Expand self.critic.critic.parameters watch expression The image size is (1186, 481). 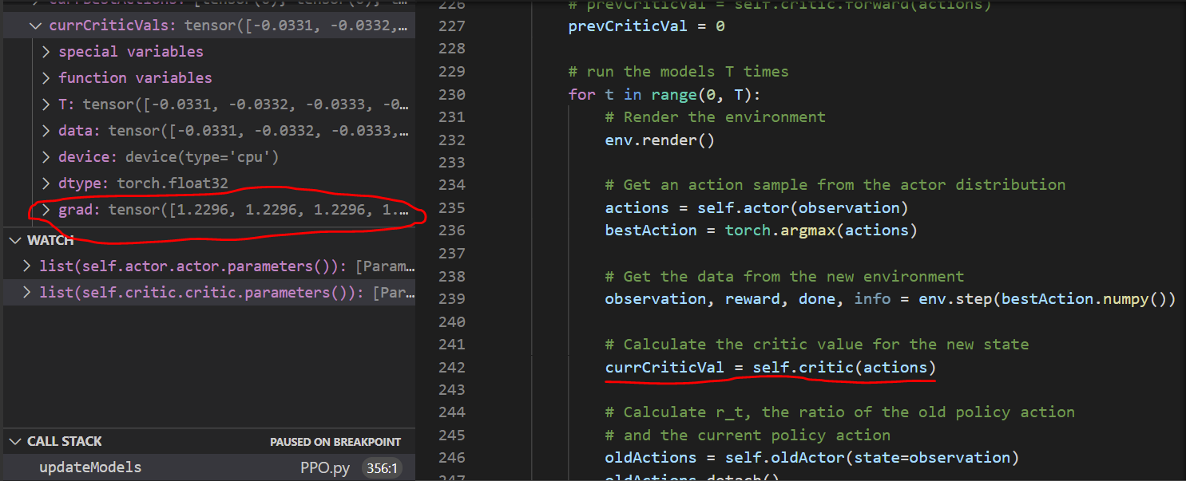27,293
